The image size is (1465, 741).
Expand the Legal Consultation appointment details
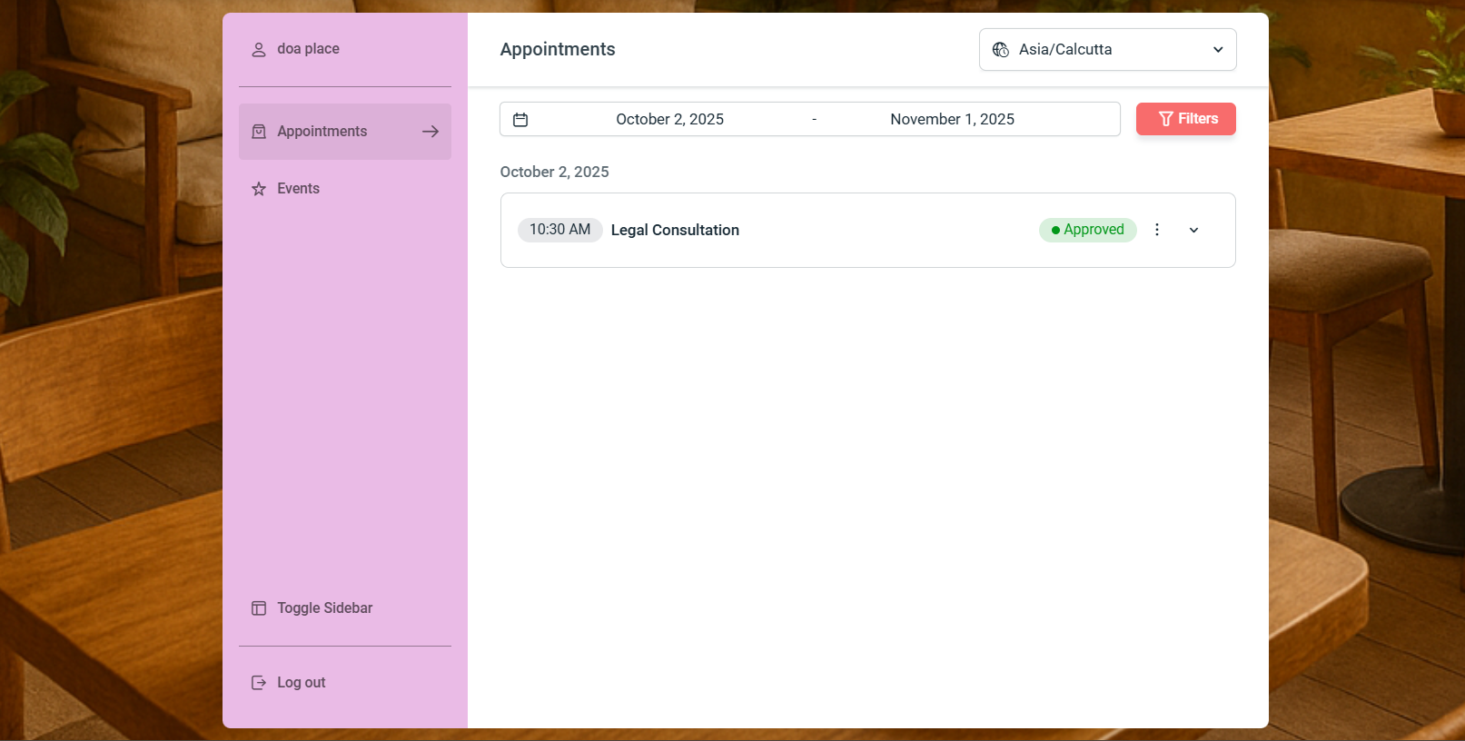(x=1193, y=231)
